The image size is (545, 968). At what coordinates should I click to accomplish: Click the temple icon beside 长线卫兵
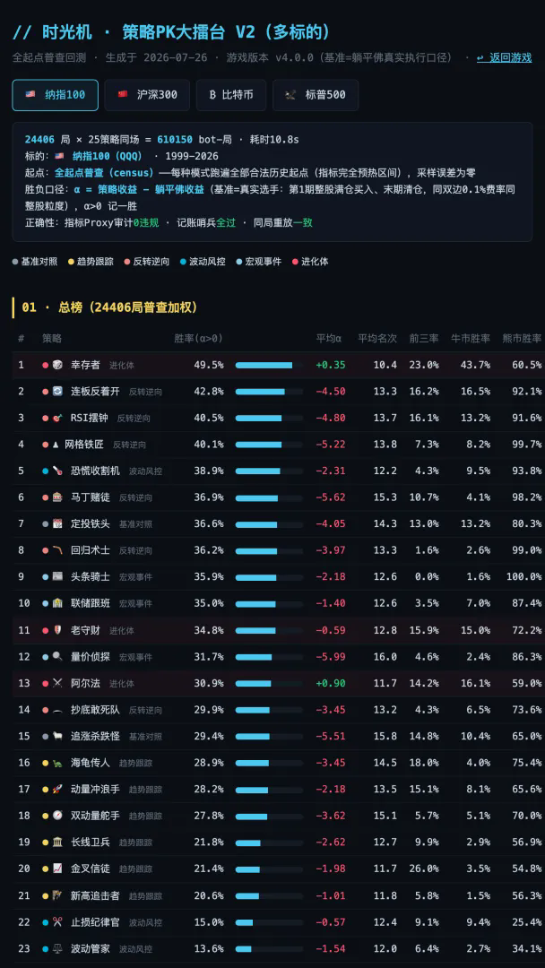click(56, 842)
